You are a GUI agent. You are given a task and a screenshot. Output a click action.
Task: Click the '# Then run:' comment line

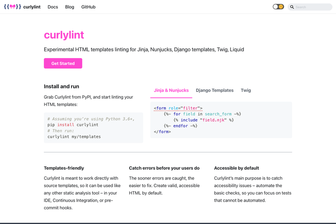(x=60, y=131)
